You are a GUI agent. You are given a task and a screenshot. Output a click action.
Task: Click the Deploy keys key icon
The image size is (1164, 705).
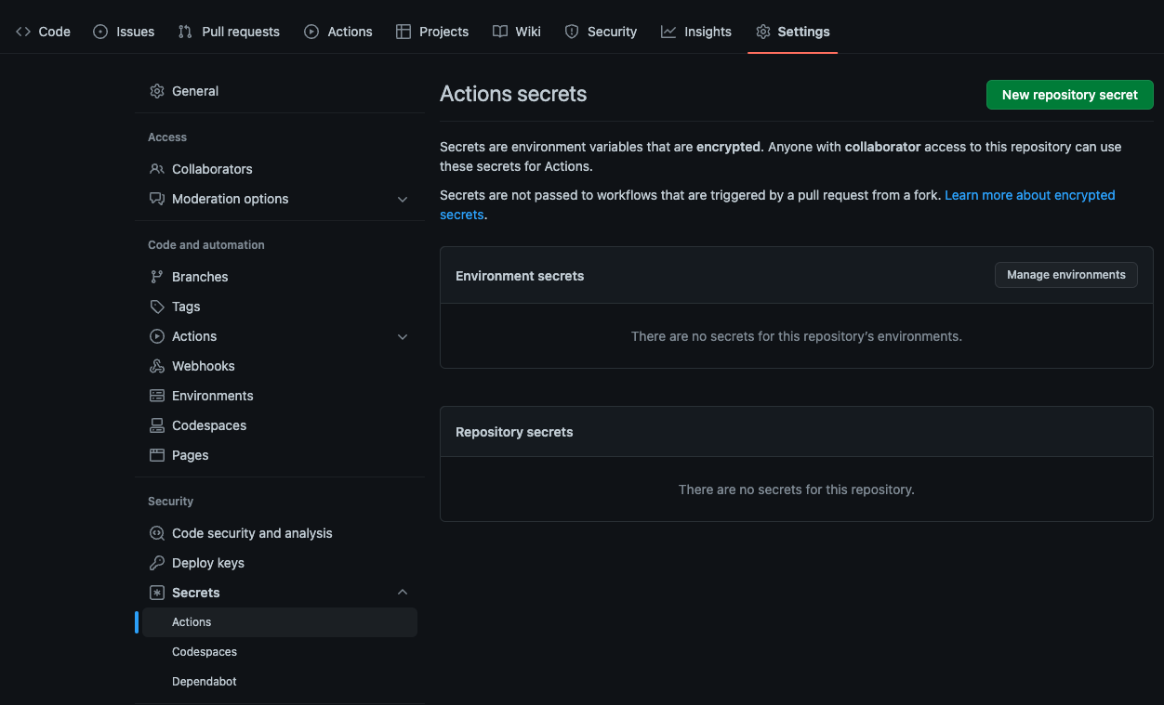pos(157,563)
